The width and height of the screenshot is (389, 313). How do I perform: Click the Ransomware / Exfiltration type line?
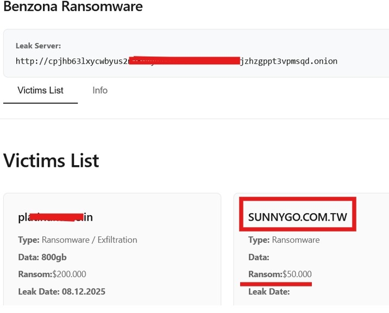pyautogui.click(x=78, y=240)
